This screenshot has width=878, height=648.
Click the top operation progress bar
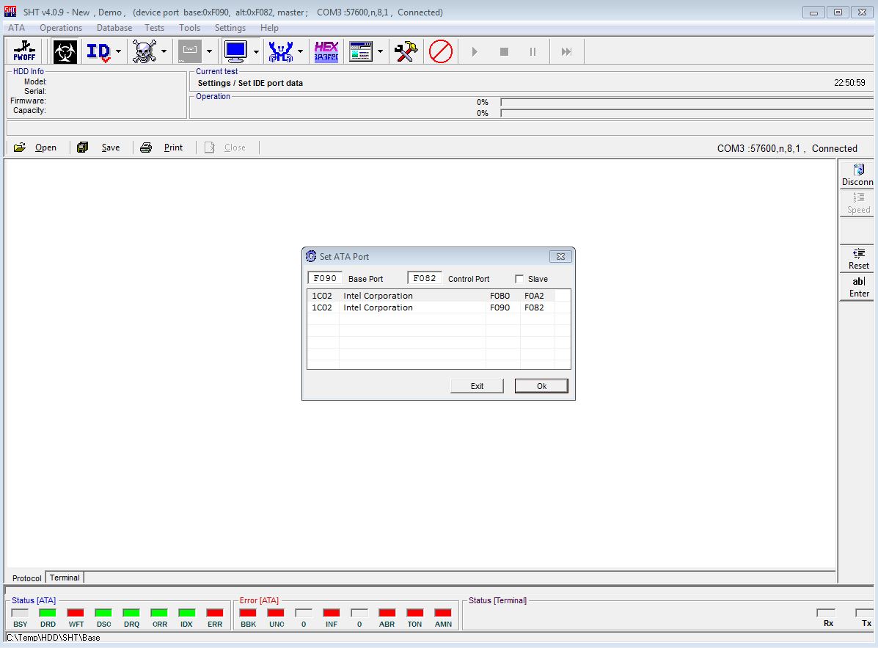coord(687,102)
